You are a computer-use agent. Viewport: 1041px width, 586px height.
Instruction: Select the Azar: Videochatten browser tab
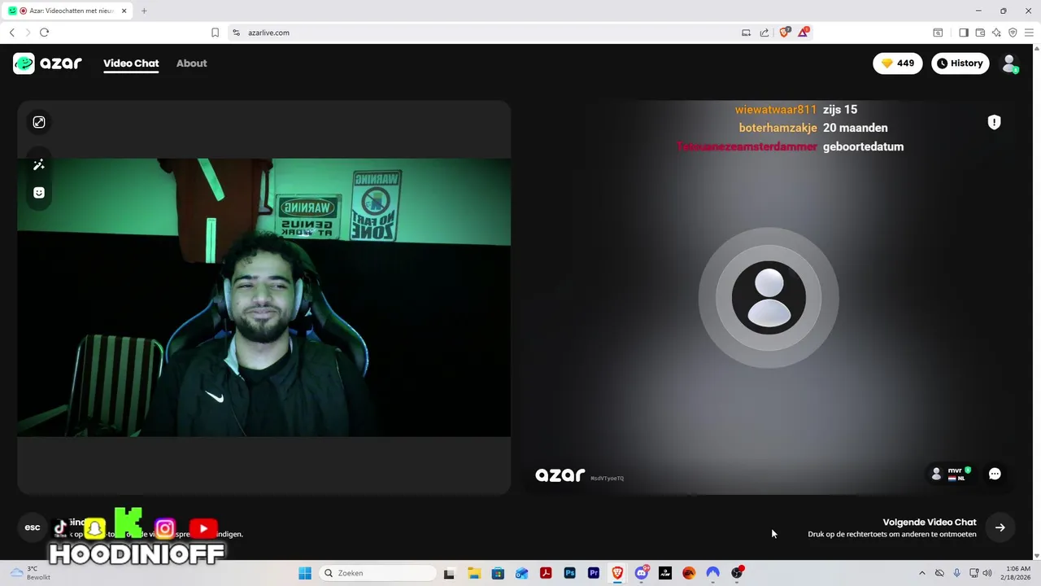[x=67, y=11]
